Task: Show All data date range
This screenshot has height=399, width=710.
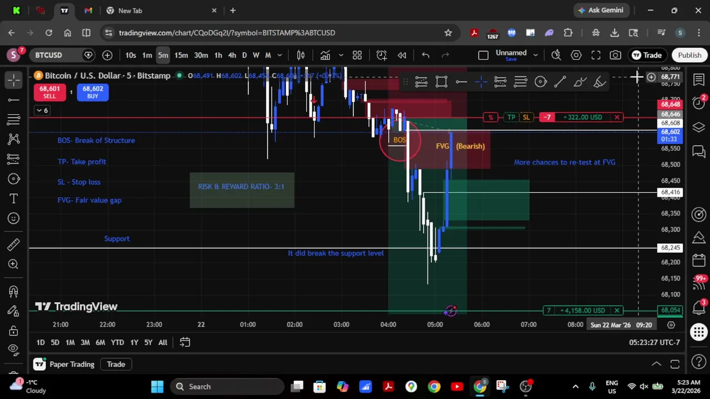Action: click(163, 342)
